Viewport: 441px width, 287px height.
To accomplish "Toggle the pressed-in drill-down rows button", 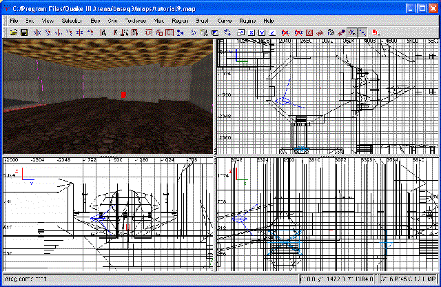I will coord(362,32).
